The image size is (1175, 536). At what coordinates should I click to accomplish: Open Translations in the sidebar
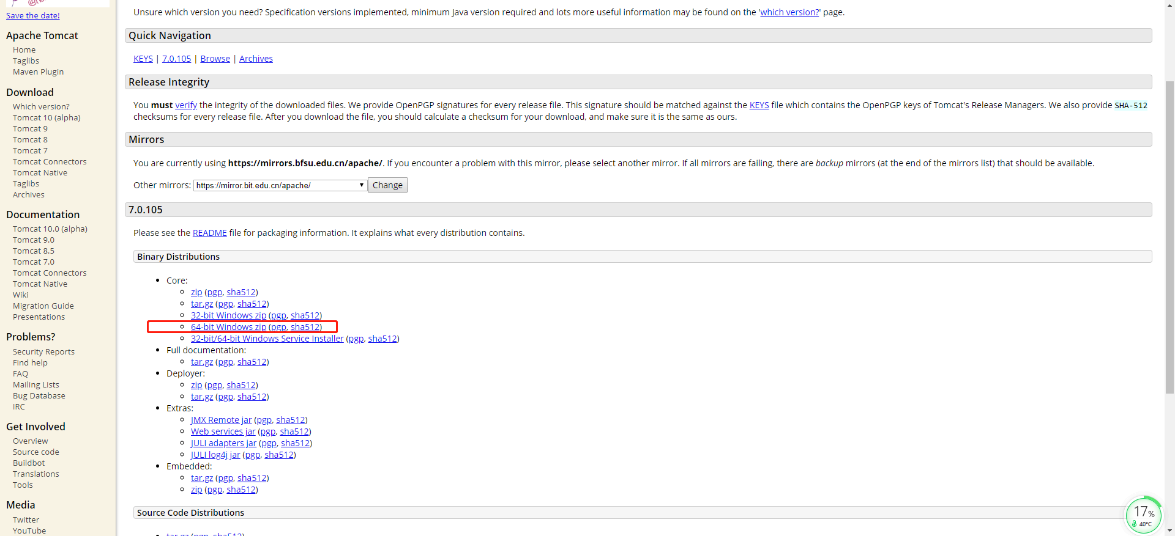[x=36, y=474]
